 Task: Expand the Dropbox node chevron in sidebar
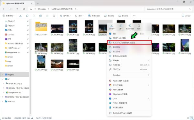click(3, 75)
